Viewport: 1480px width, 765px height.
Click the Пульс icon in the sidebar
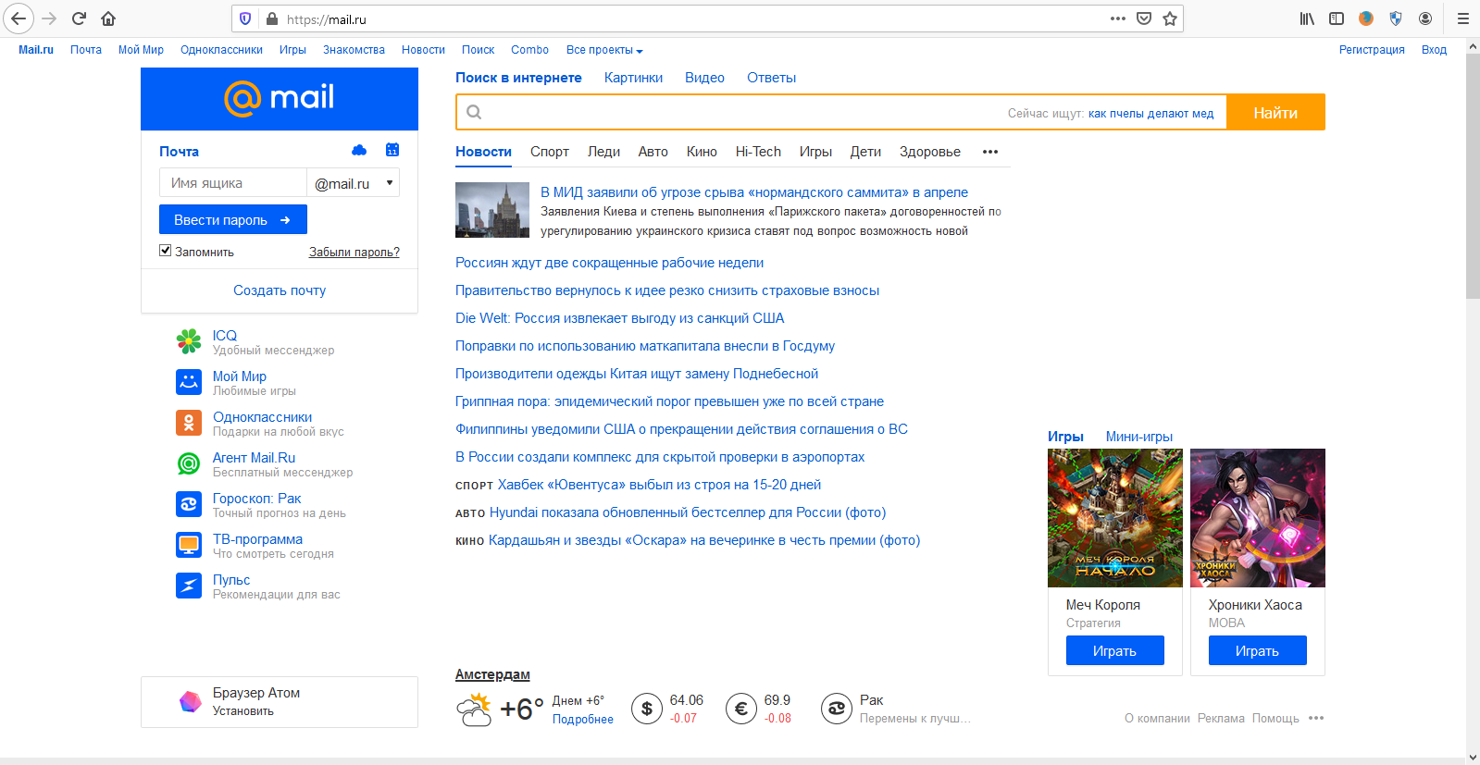(189, 586)
